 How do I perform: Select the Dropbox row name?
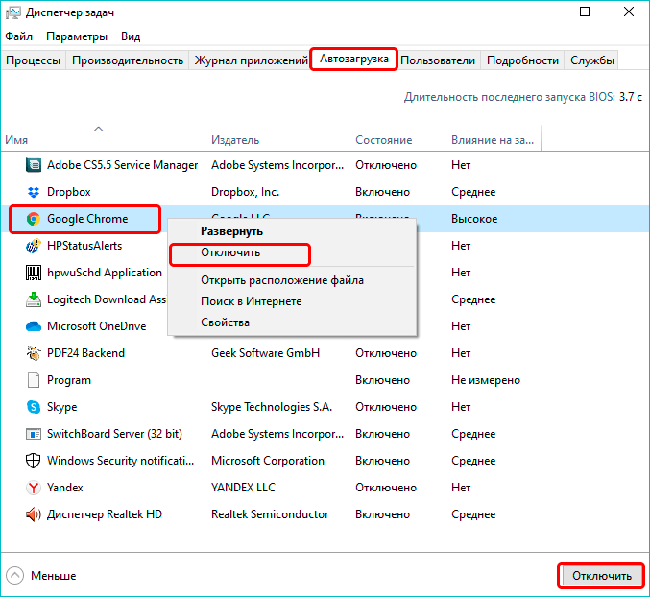click(69, 192)
